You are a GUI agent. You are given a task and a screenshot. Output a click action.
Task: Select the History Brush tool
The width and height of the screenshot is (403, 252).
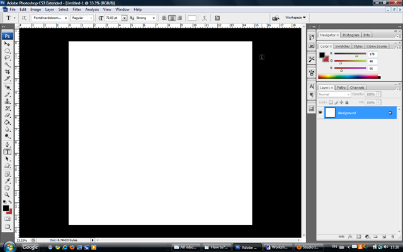pos(7,108)
